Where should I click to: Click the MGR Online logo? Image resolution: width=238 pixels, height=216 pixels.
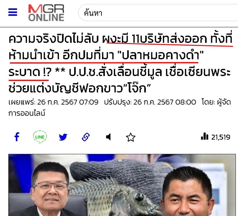46,13
